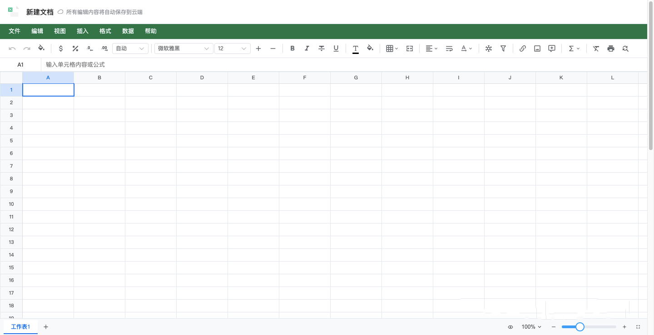
Task: Open the 微软雅黑 font dropdown
Action: [184, 49]
